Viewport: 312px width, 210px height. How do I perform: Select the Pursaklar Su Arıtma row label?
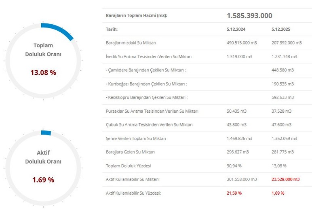(152, 111)
